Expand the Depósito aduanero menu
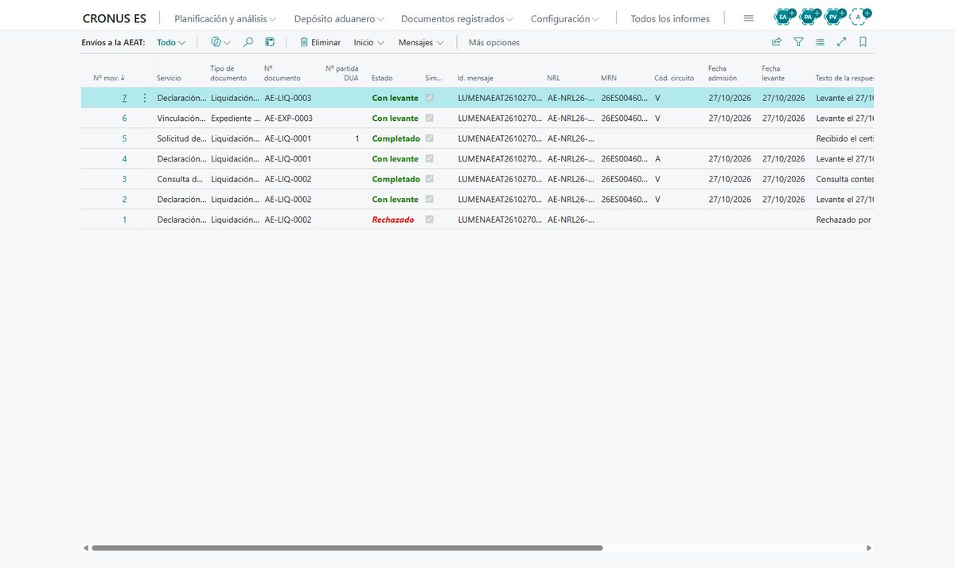955x568 pixels. pyautogui.click(x=339, y=18)
